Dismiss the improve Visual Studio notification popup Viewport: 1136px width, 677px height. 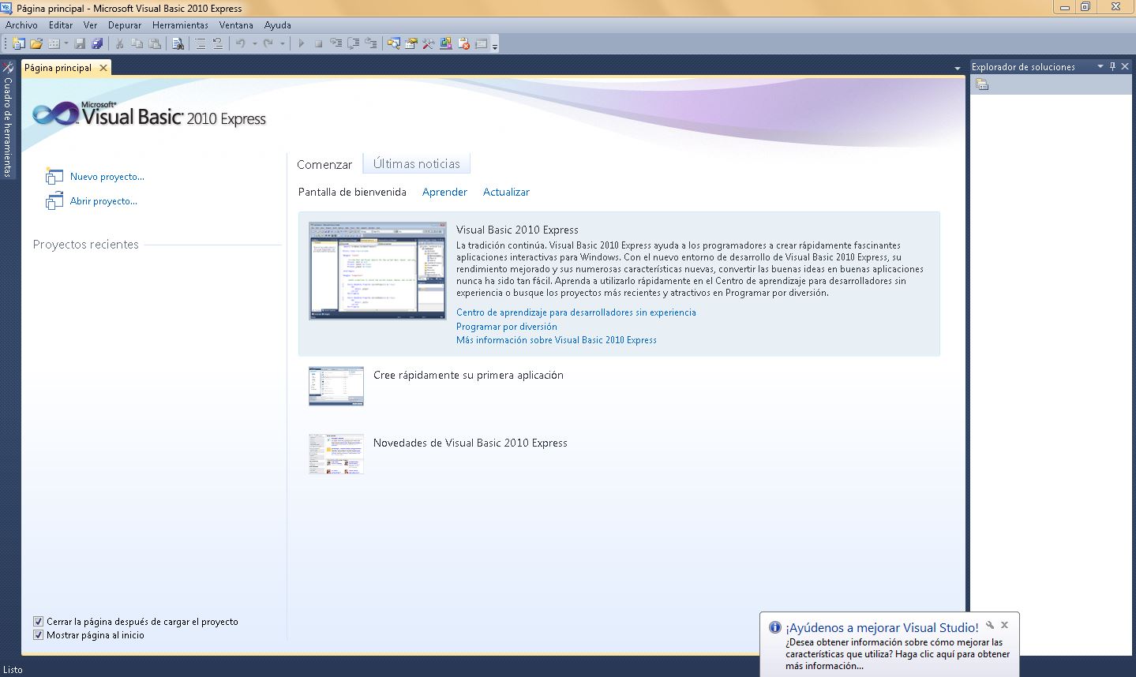1005,625
